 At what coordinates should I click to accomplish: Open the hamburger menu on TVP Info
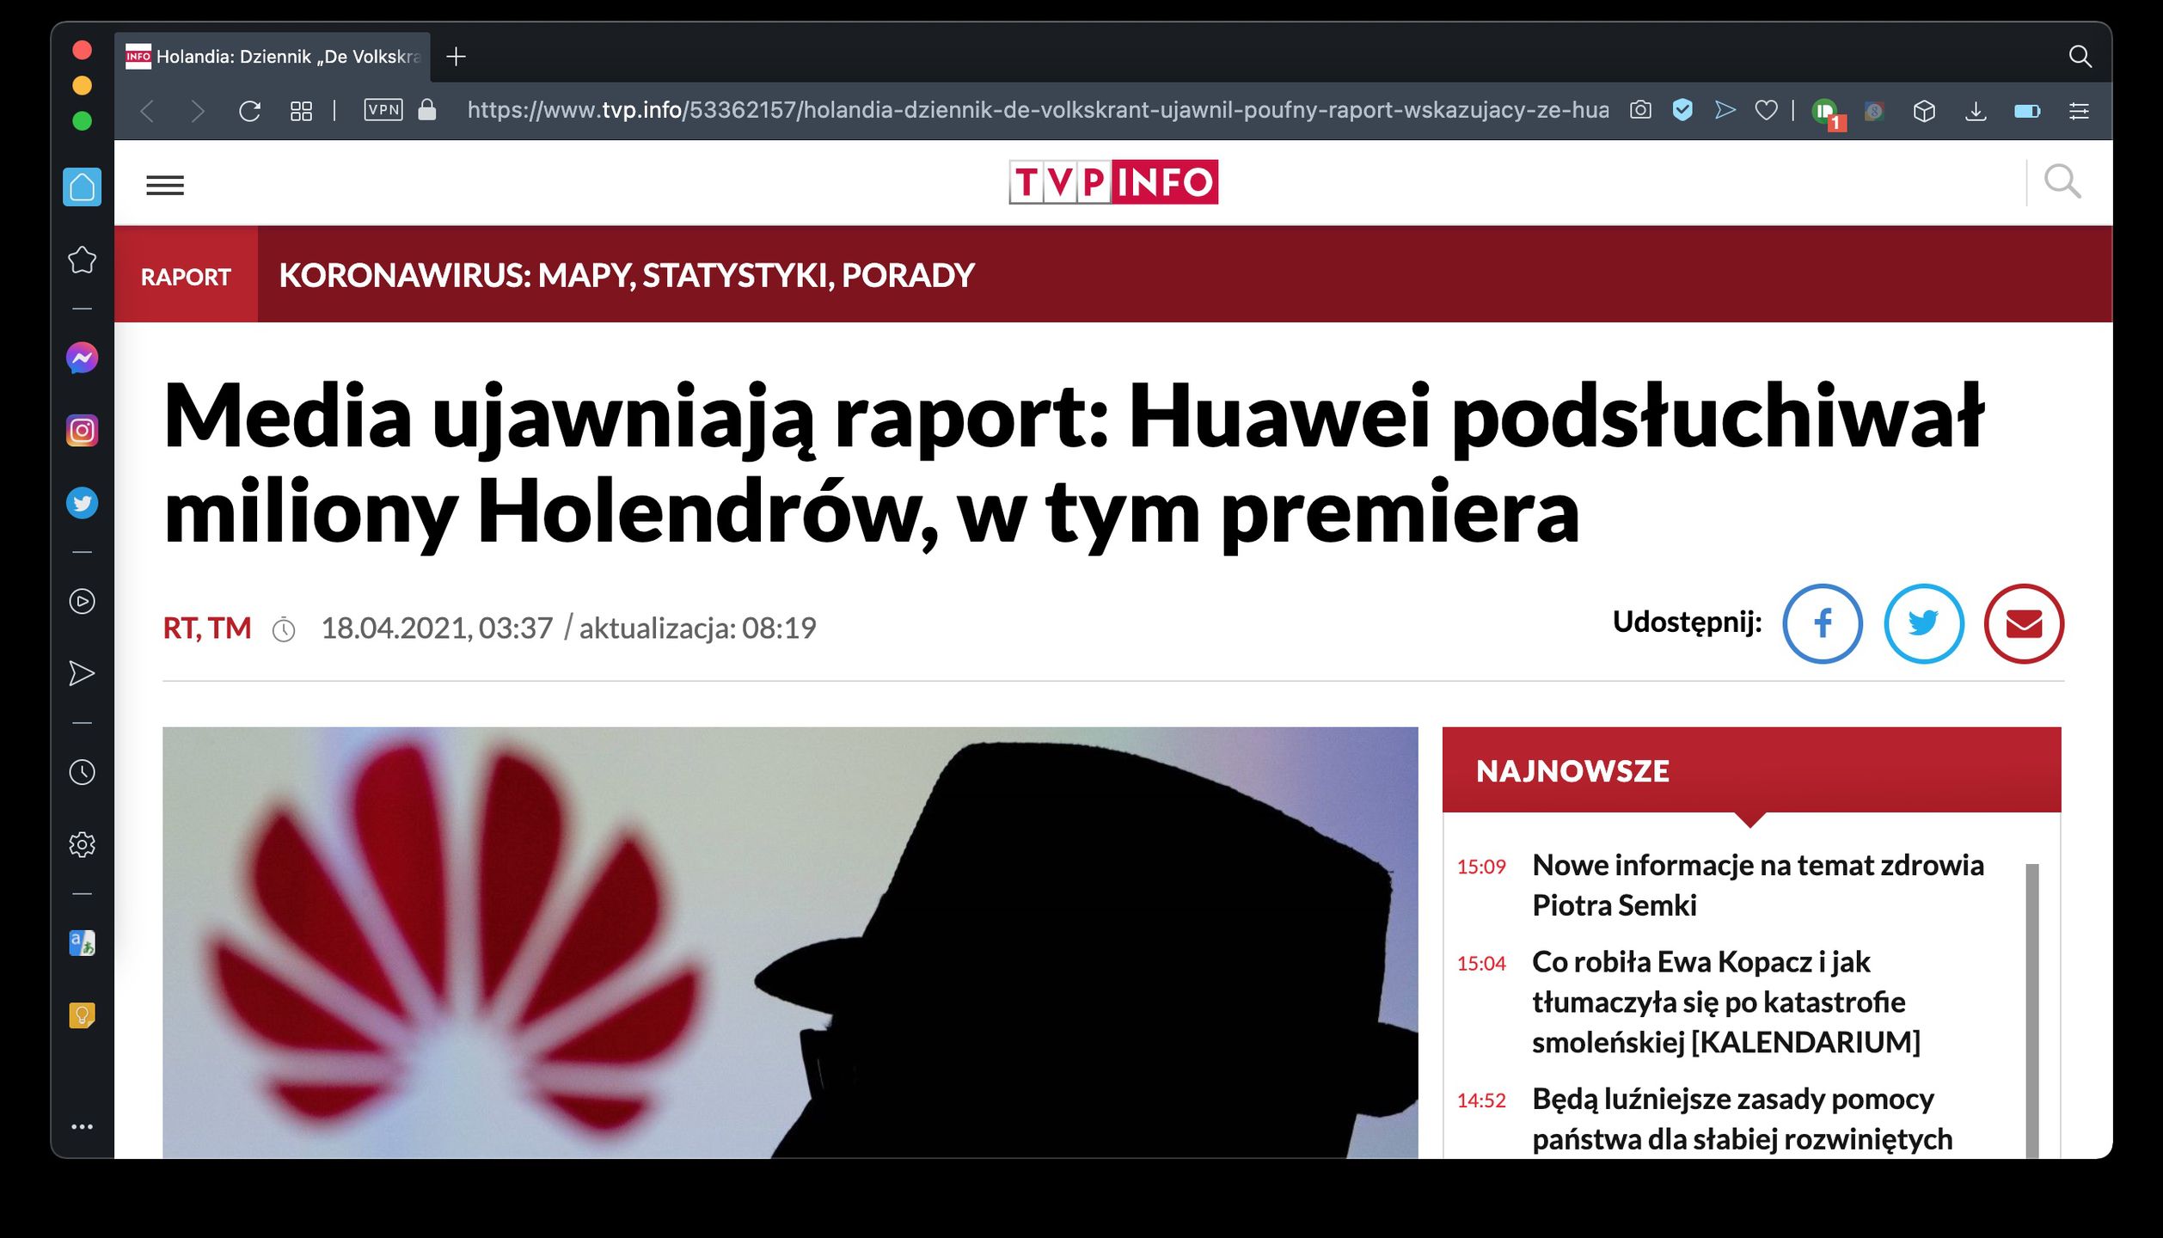coord(166,185)
